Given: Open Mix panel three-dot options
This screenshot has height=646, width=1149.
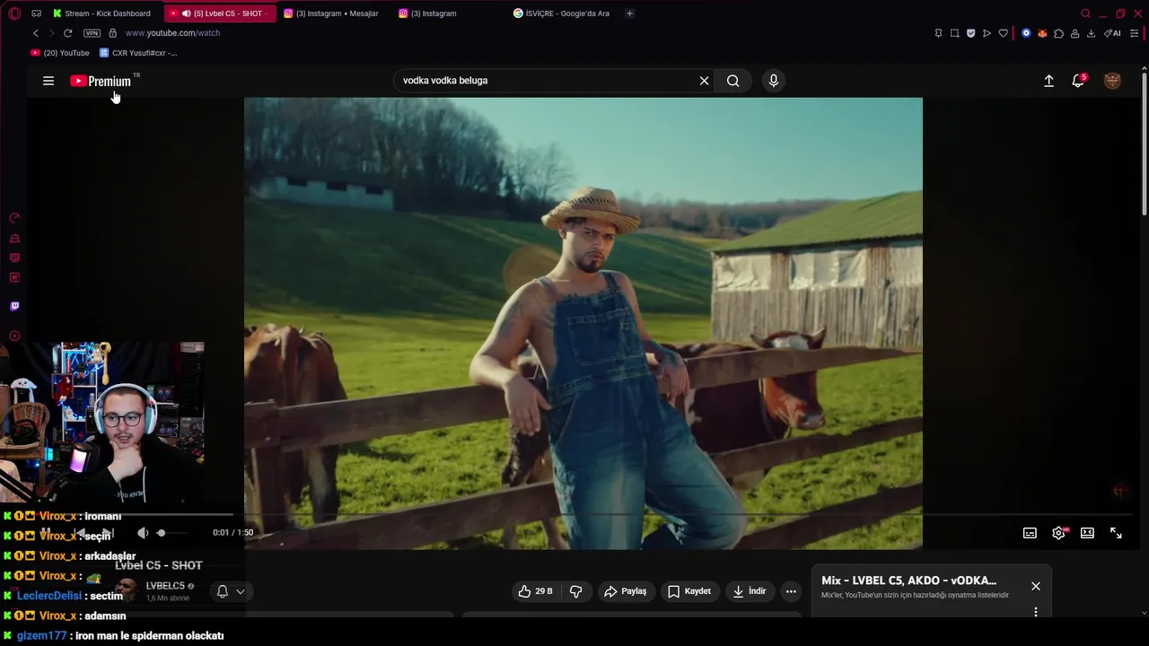Looking at the screenshot, I should [1036, 612].
